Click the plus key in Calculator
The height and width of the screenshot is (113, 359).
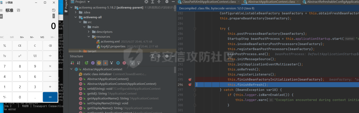pos(50,87)
